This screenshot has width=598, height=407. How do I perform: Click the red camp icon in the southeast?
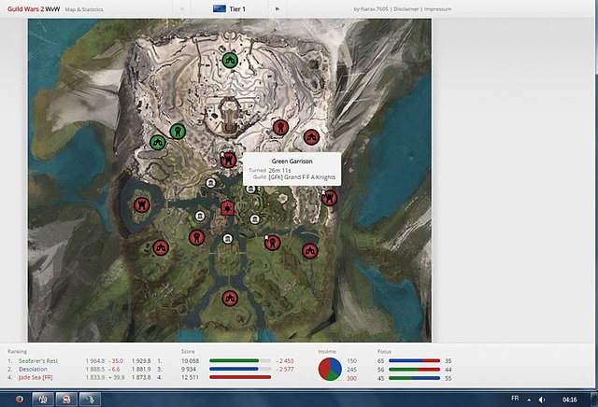[x=310, y=250]
